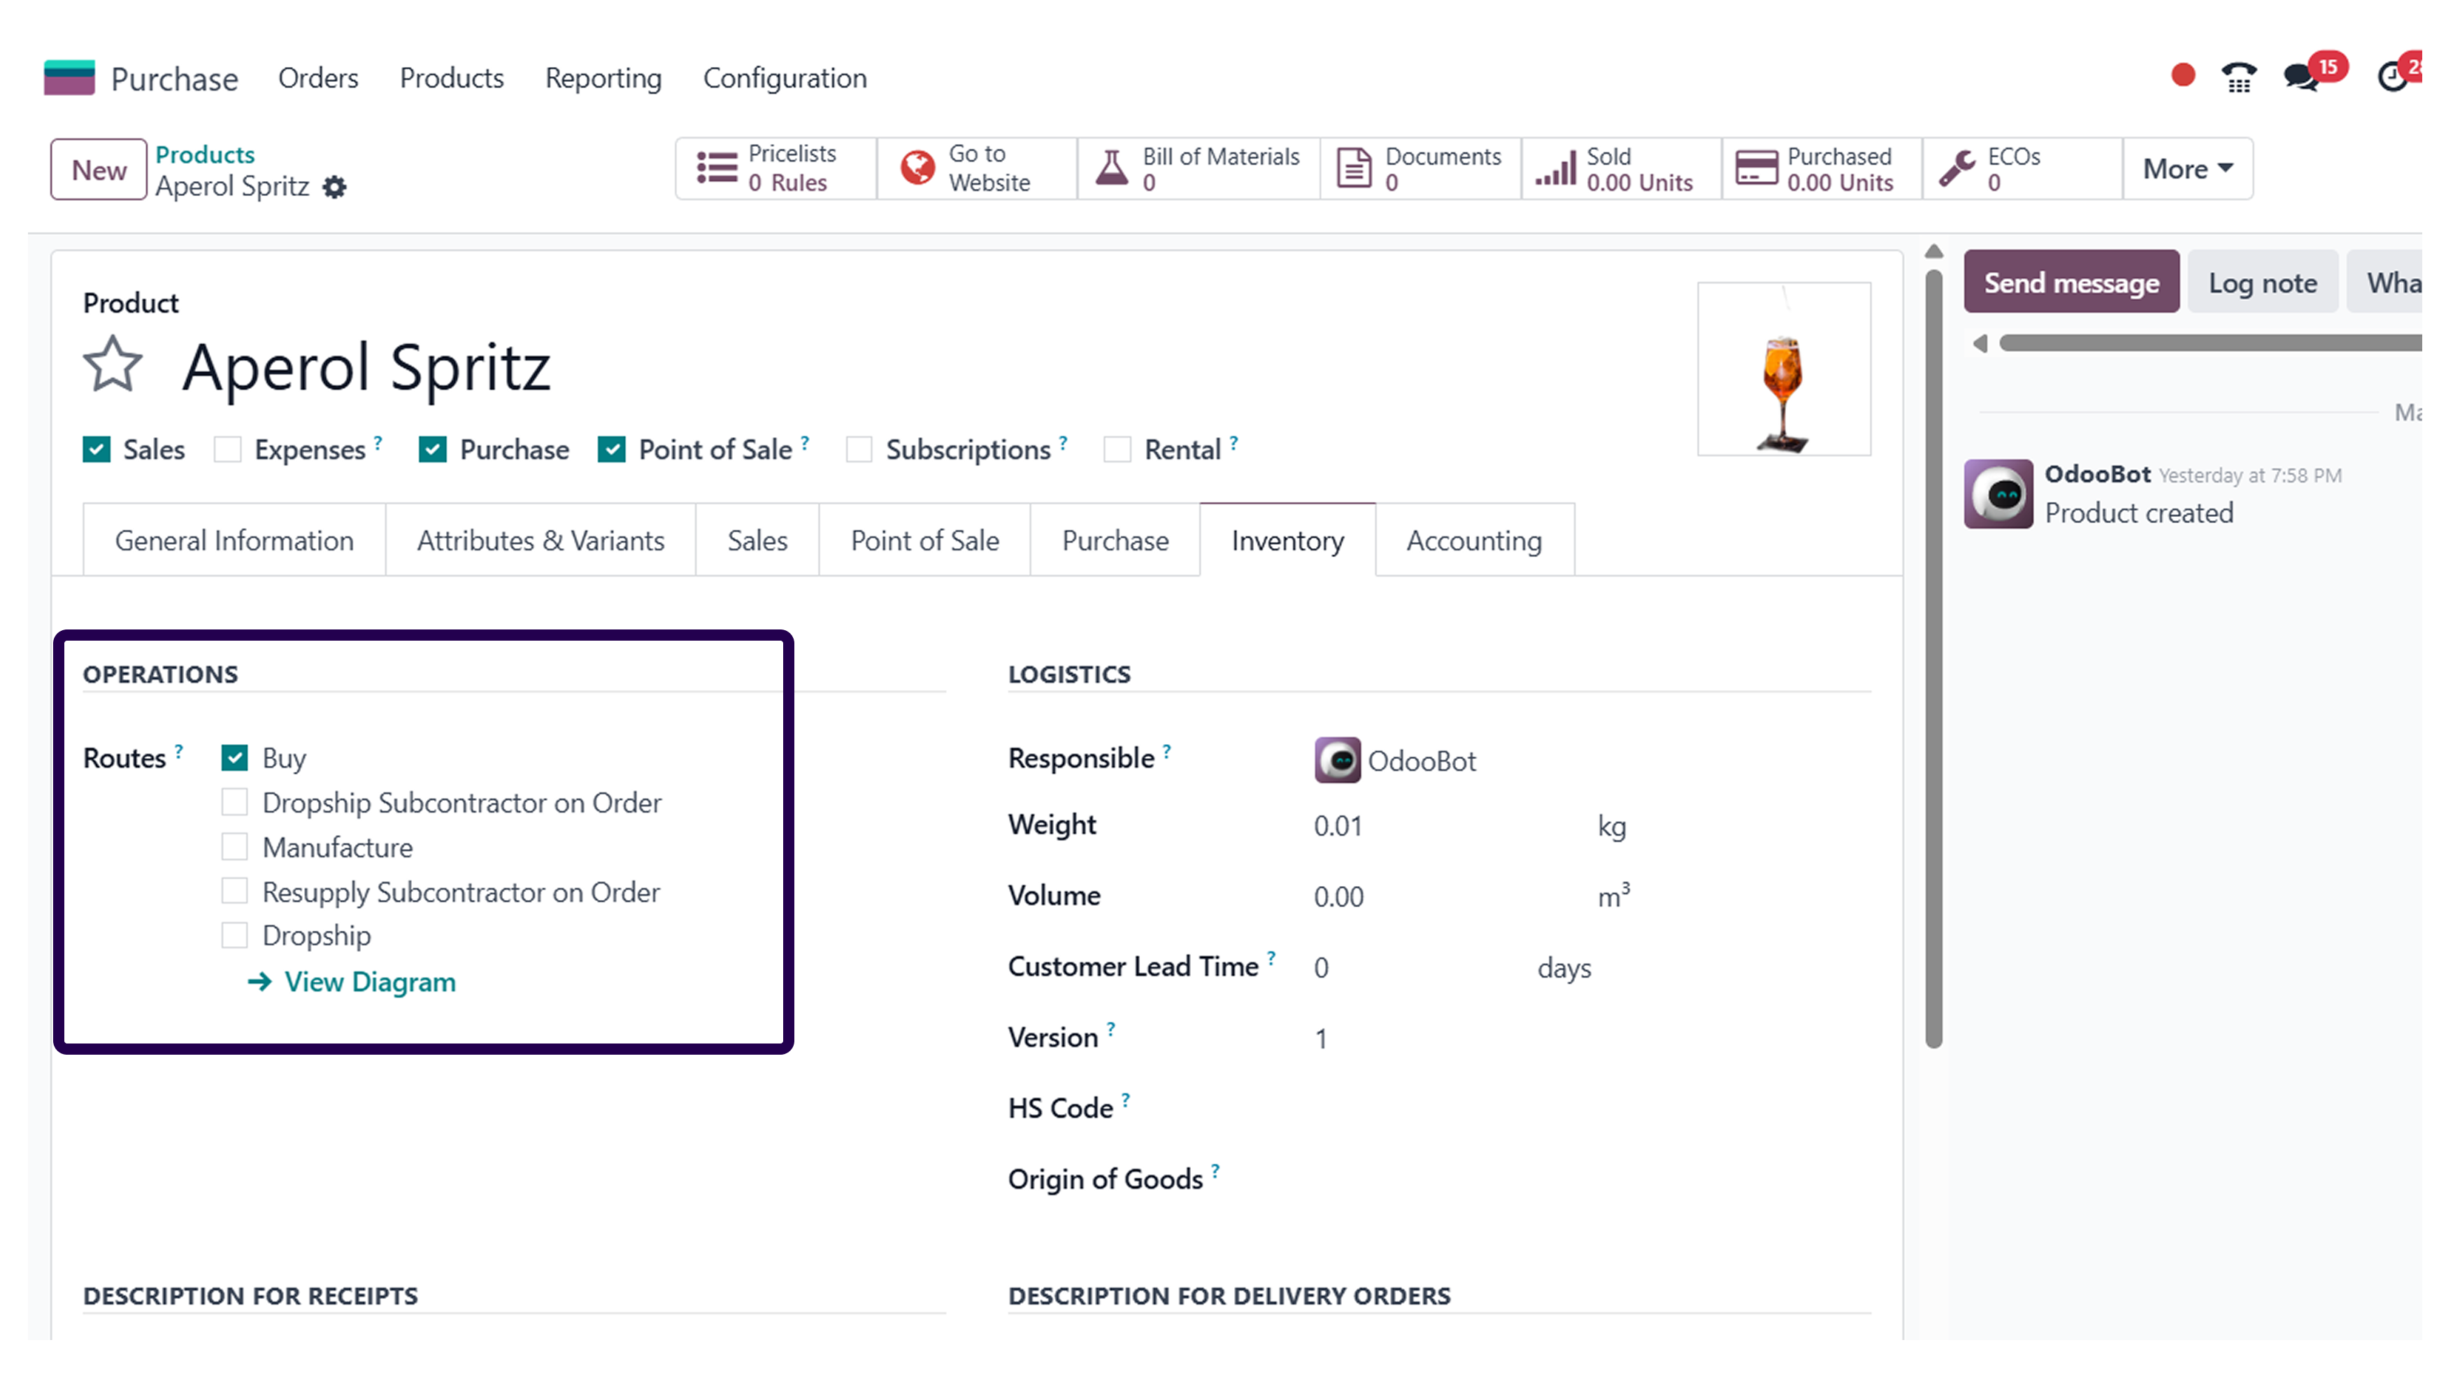Open the Accounting tab
The image size is (2453, 1396).
1474,540
